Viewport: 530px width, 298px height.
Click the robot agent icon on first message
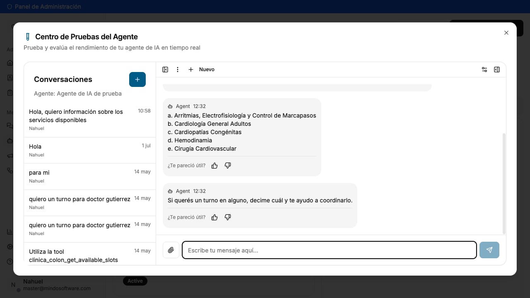(x=170, y=106)
